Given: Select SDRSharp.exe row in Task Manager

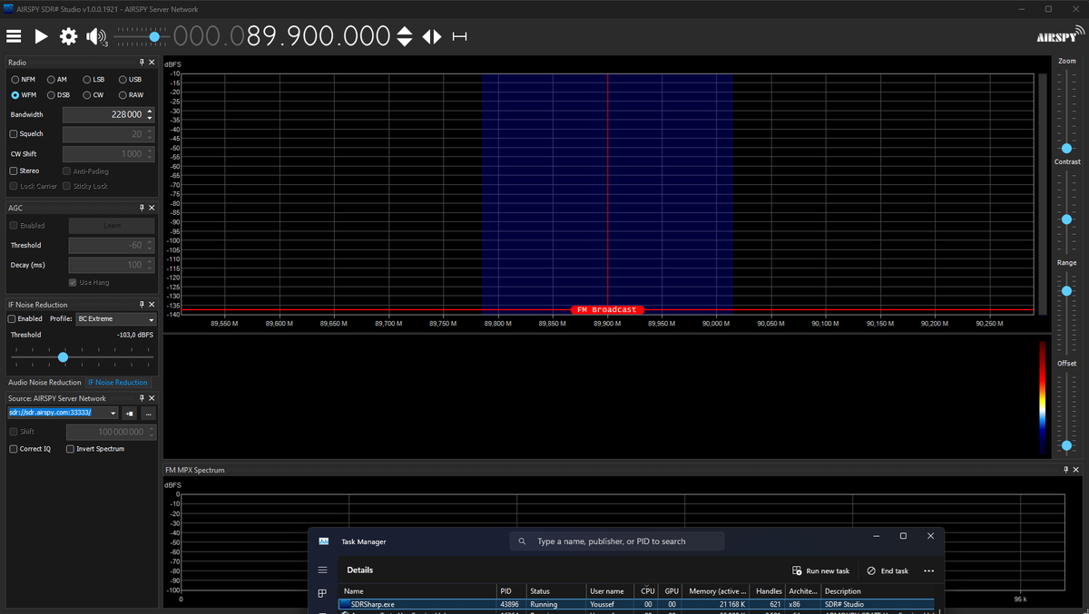Looking at the screenshot, I should [635, 604].
